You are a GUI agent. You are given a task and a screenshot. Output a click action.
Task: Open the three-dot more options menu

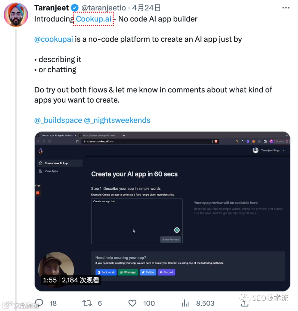pos(286,8)
